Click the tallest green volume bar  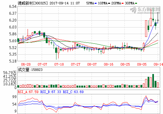153,81
